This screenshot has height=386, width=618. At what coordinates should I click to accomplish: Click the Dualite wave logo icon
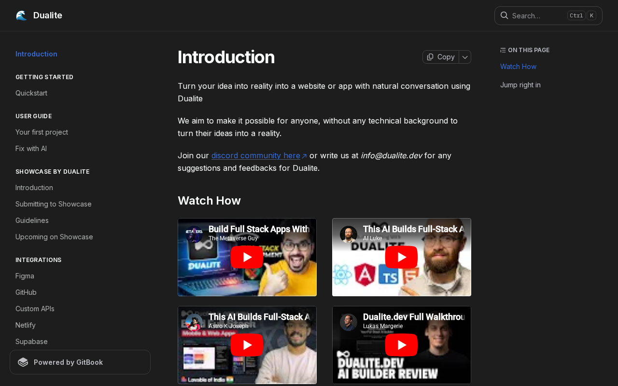(x=21, y=15)
